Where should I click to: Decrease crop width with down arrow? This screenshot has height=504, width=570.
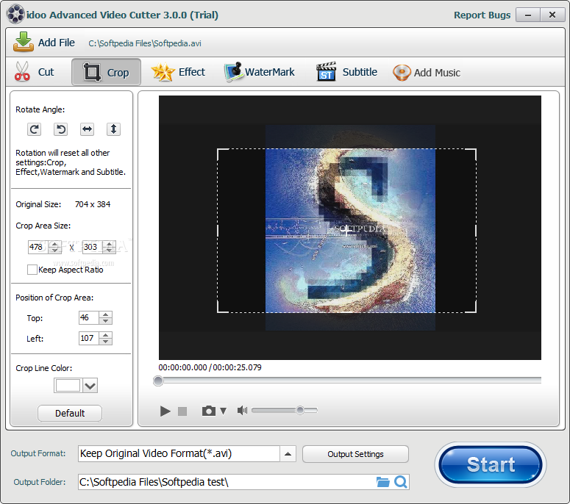[54, 251]
